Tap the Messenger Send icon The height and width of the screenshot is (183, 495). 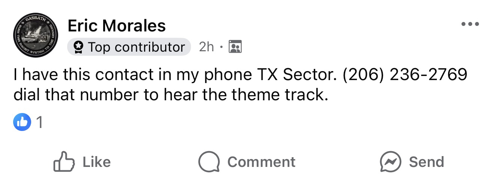coord(390,162)
